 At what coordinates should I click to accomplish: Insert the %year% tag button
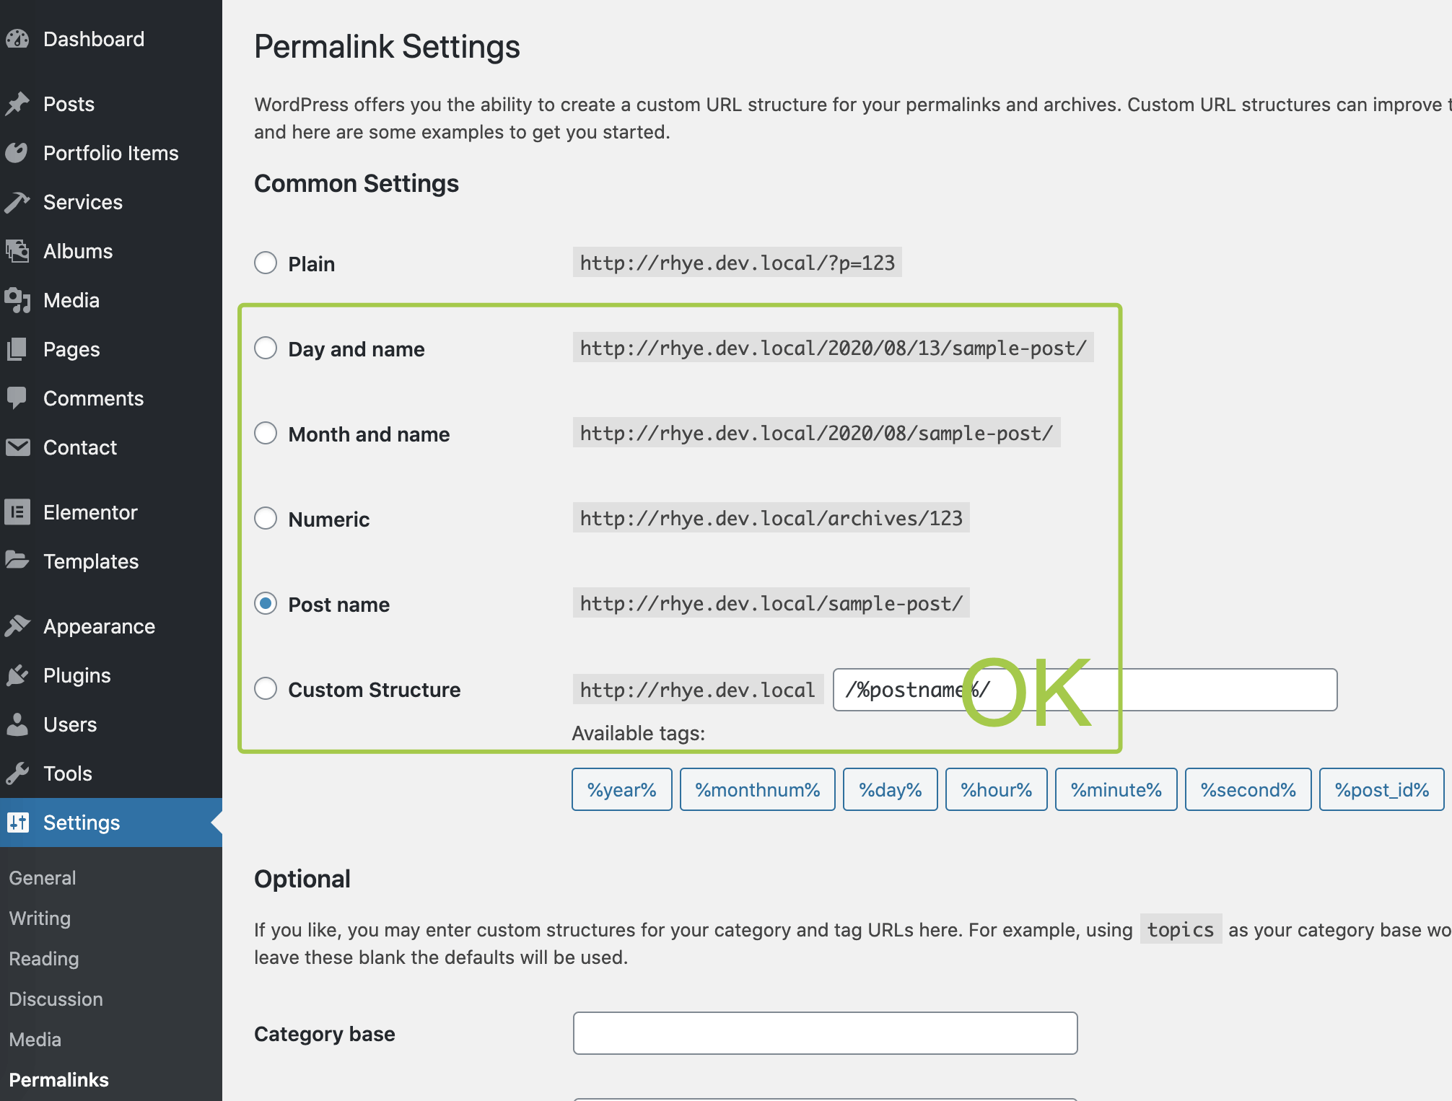click(x=621, y=790)
